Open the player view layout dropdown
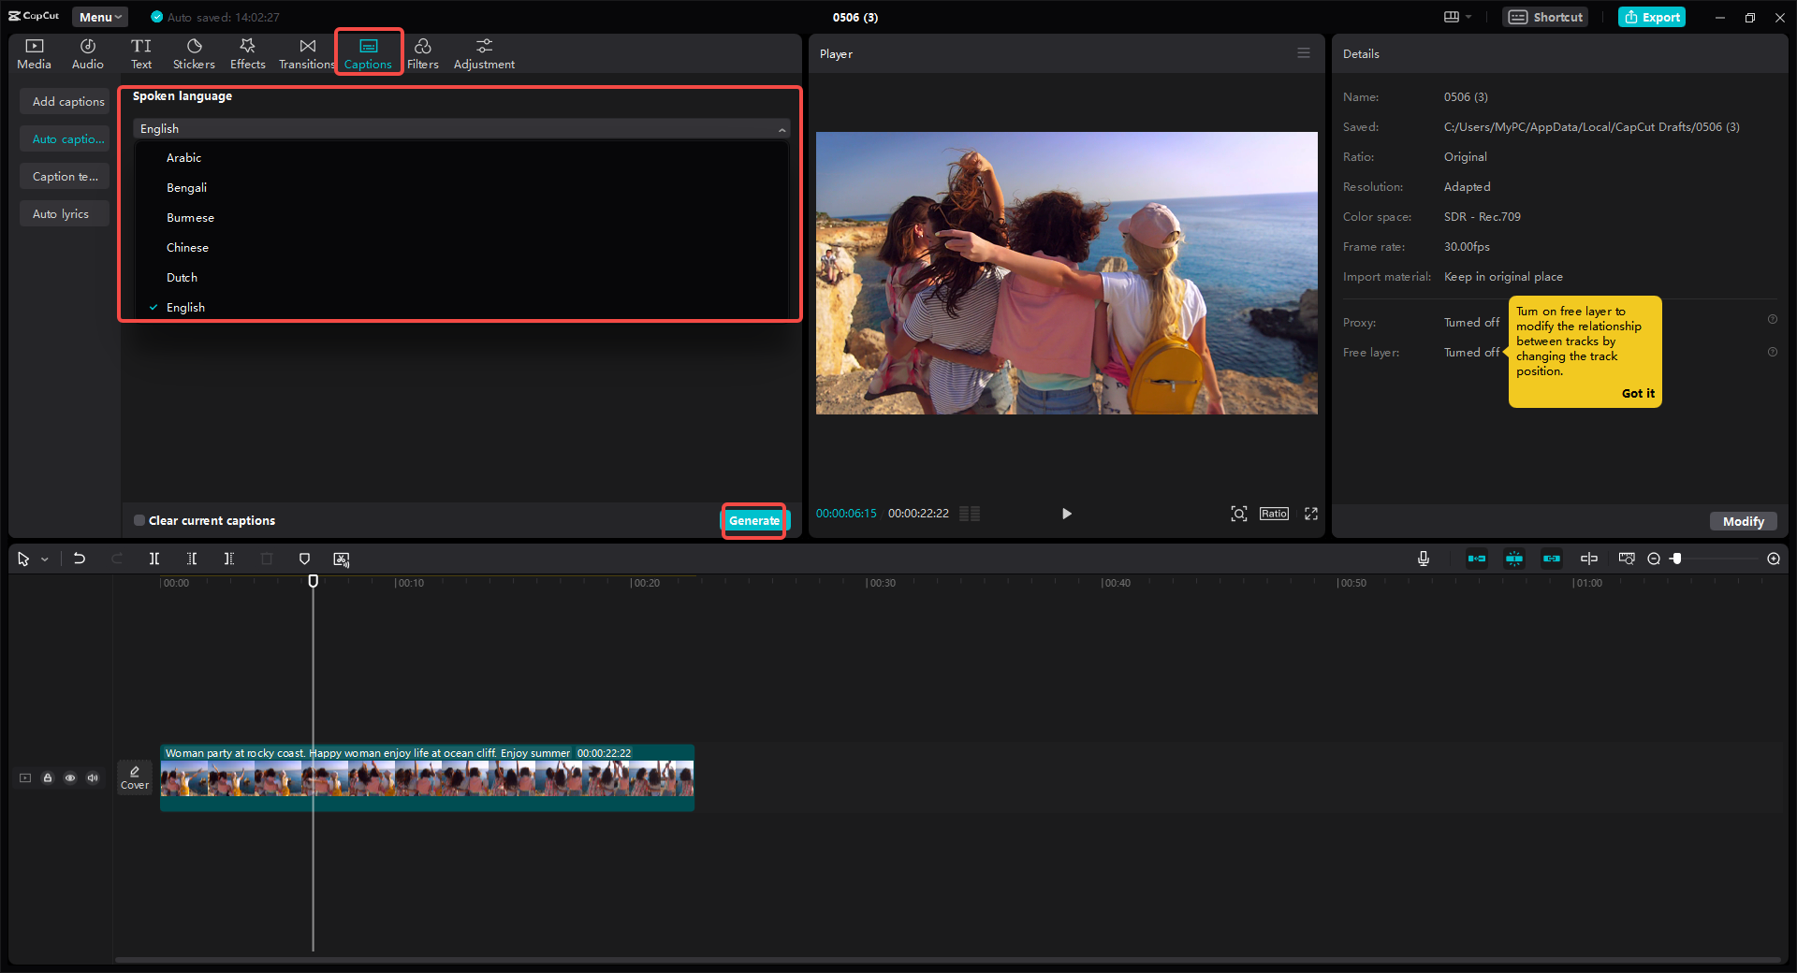This screenshot has width=1797, height=973. (x=1456, y=17)
